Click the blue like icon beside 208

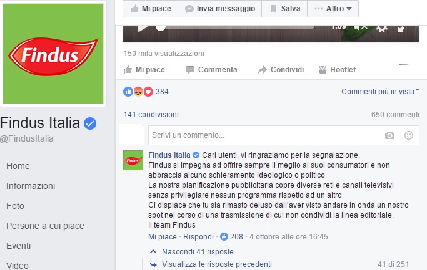click(x=224, y=237)
